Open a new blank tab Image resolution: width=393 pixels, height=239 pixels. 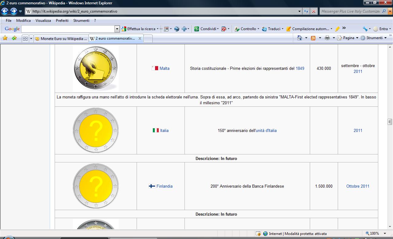click(148, 38)
